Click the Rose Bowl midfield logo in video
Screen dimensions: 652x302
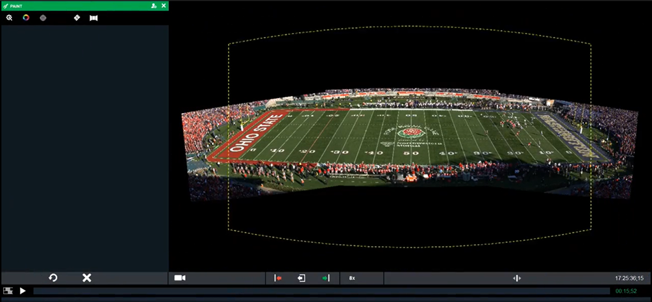tap(410, 133)
